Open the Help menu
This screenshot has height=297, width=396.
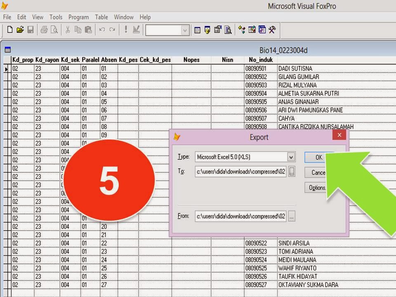tap(145, 17)
